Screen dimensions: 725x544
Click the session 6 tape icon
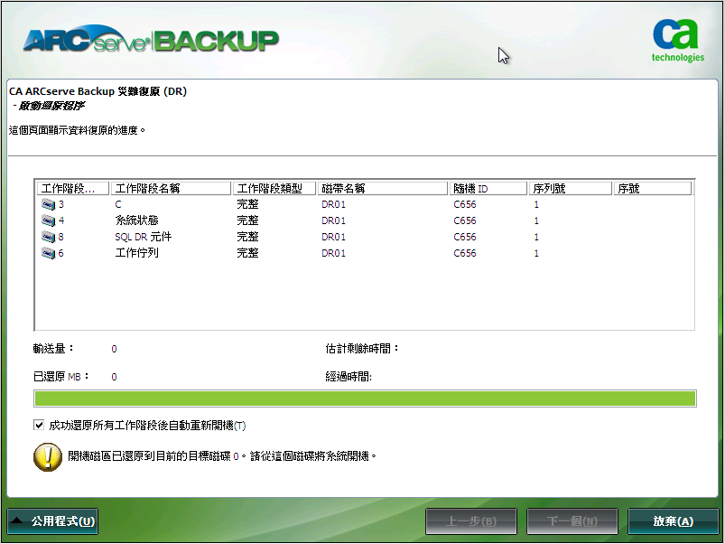tap(48, 253)
